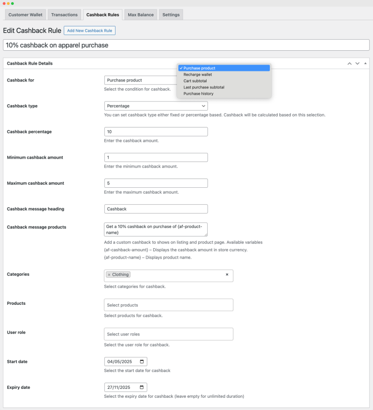Clear all selected categories

pos(227,274)
